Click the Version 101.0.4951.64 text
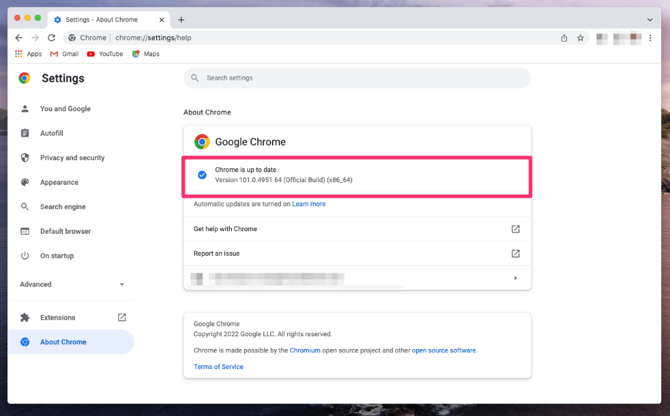Image resolution: width=670 pixels, height=416 pixels. [x=283, y=180]
